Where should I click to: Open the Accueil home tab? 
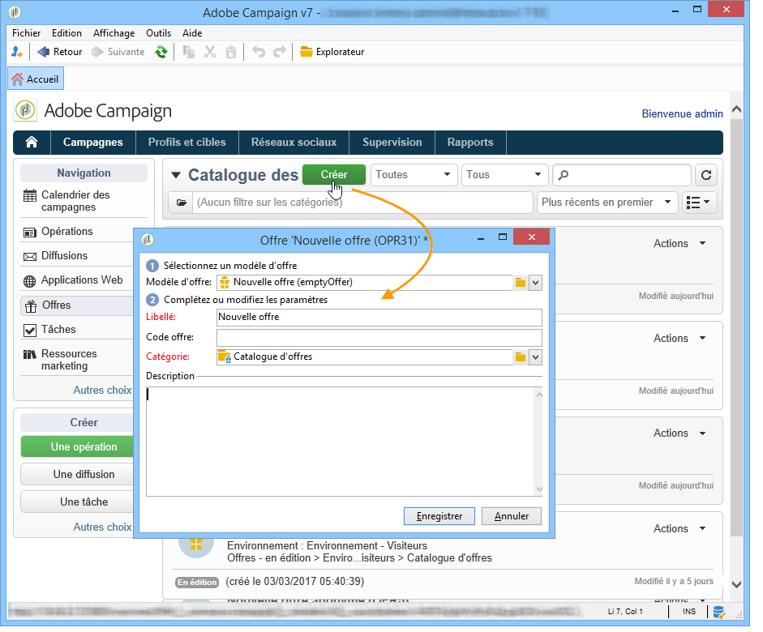click(36, 79)
